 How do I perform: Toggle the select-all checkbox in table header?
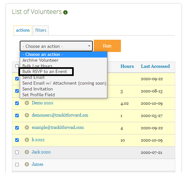[x=17, y=66]
